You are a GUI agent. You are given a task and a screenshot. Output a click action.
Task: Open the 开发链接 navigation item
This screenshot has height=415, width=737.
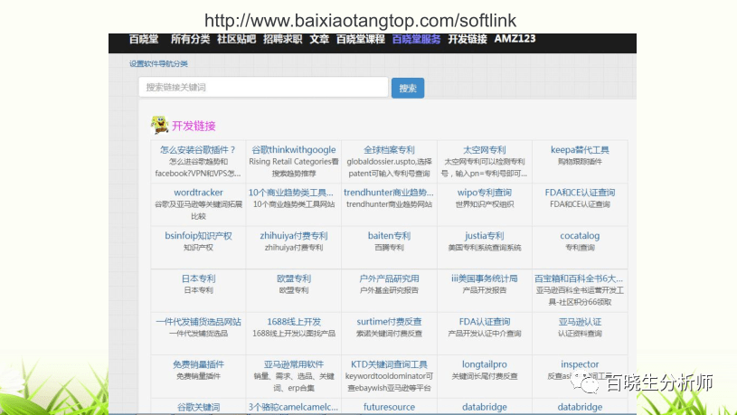tap(468, 39)
